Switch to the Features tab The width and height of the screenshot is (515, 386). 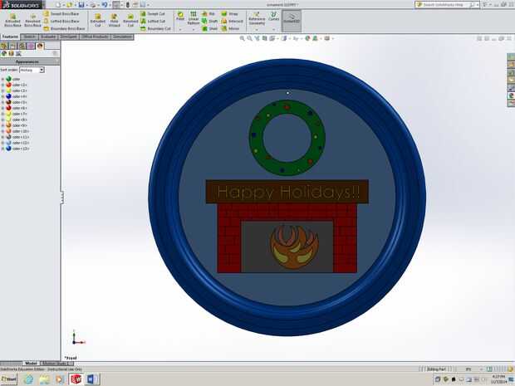coord(10,37)
